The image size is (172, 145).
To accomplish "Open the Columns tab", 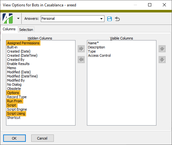I will tap(9, 29).
